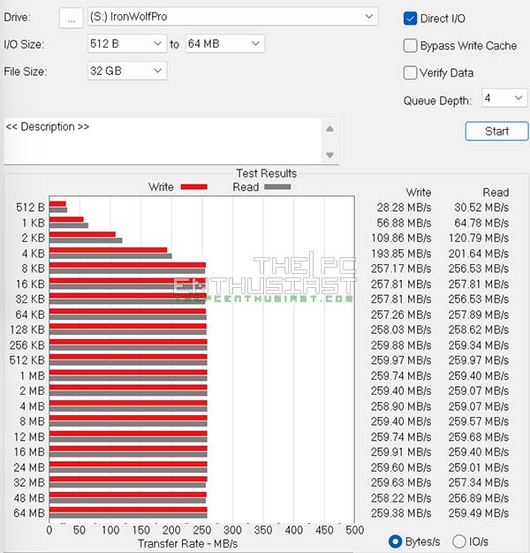Viewport: 530px width, 553px height.
Task: Click the description scroll down arrow
Action: point(330,155)
